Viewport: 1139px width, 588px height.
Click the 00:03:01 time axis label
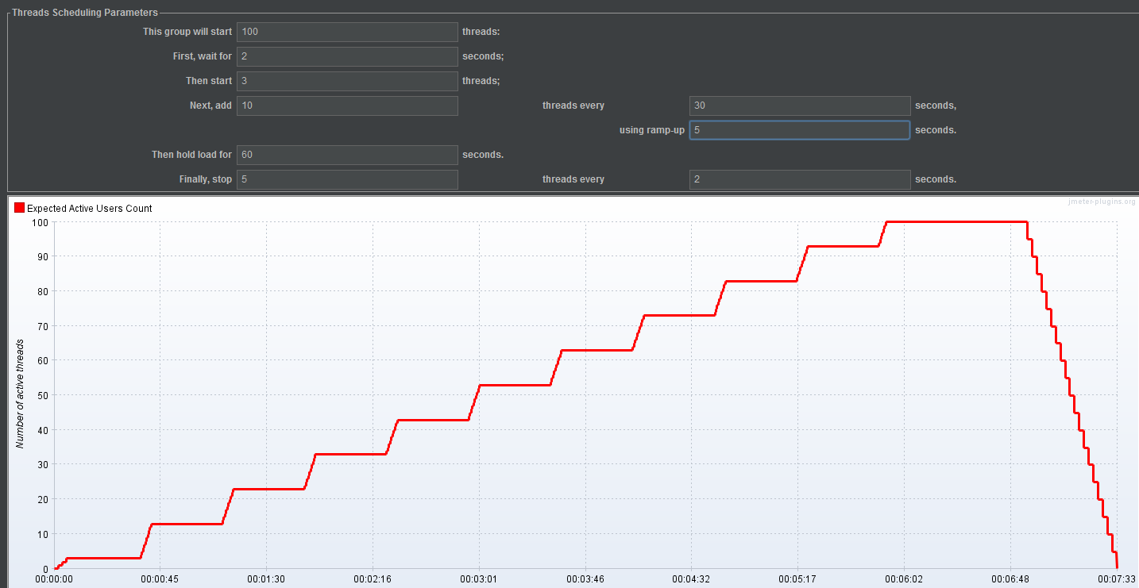[478, 579]
